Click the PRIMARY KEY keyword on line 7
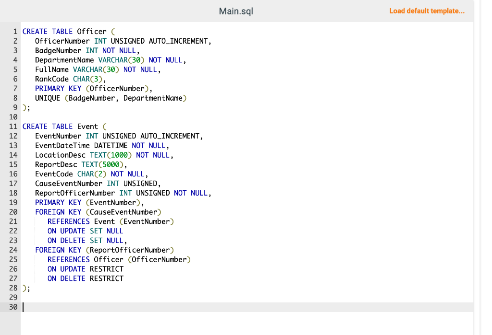Screen dimensions: 492x335 click(x=58, y=88)
